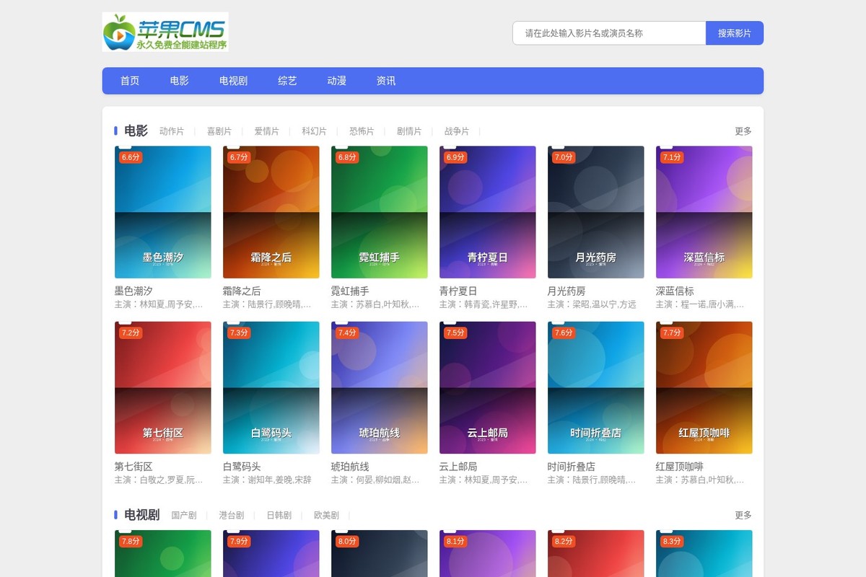This screenshot has width=866, height=577.
Task: Open the 国产剧 category link
Action: point(184,516)
